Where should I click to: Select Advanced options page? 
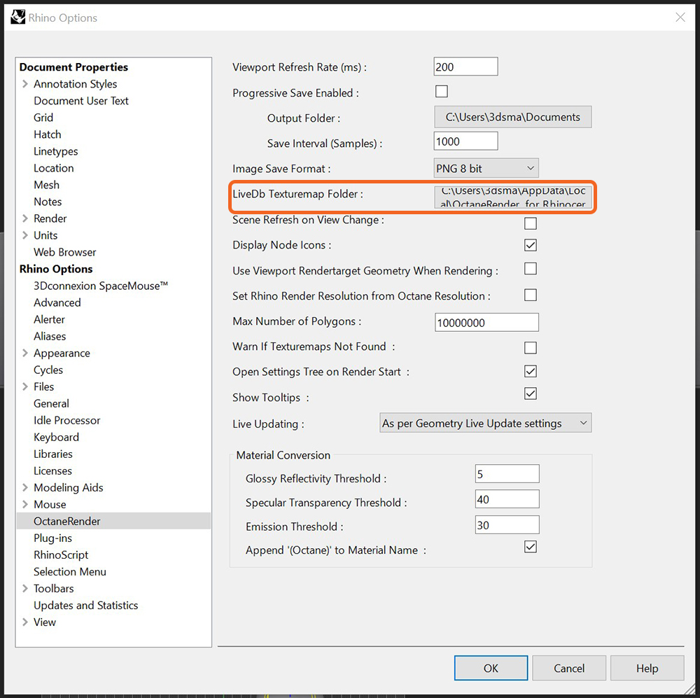(x=57, y=302)
